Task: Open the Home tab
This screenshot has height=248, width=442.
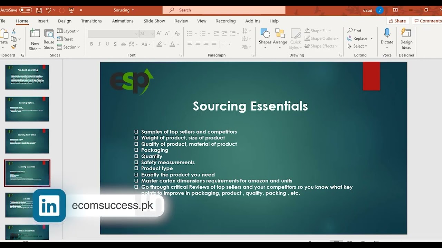Action: click(x=22, y=21)
